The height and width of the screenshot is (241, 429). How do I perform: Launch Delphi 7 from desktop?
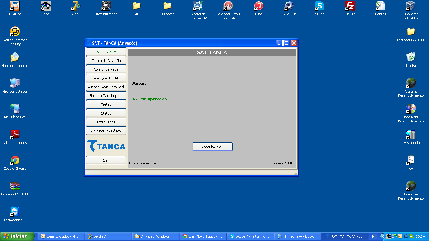point(76,8)
